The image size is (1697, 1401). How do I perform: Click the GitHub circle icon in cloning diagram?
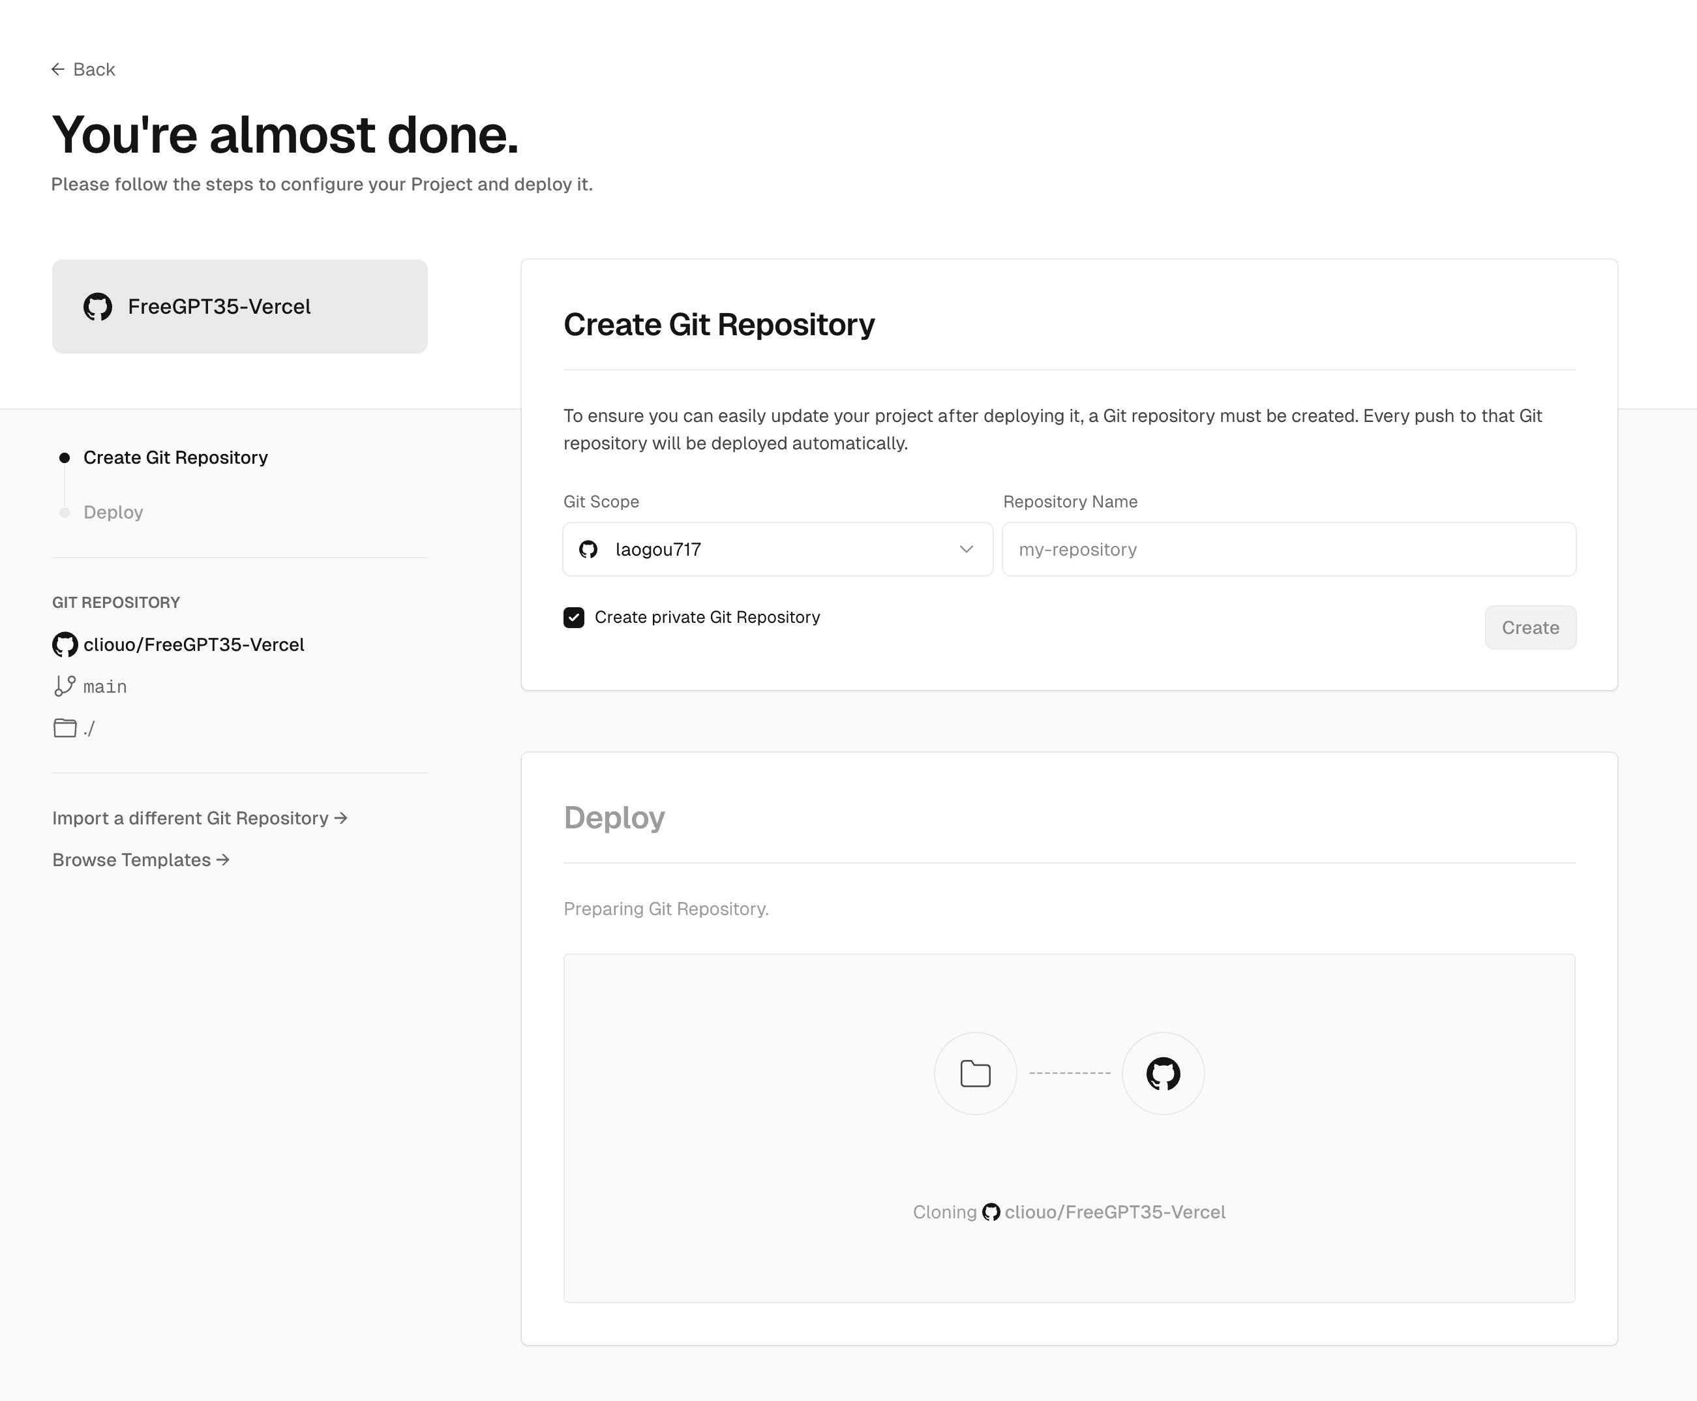click(x=1163, y=1074)
